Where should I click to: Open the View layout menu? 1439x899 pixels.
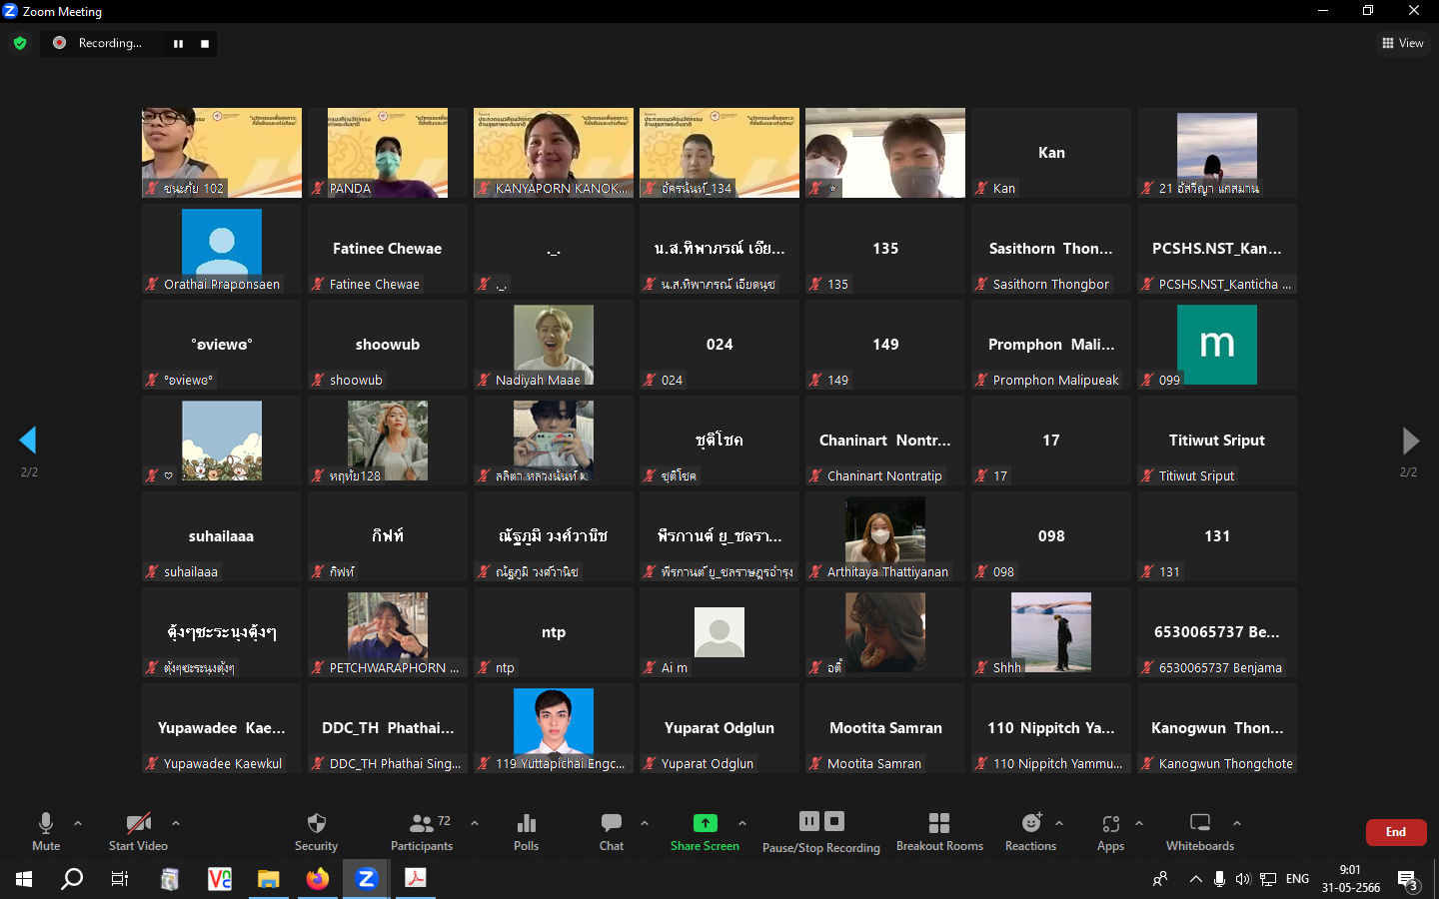tap(1403, 43)
